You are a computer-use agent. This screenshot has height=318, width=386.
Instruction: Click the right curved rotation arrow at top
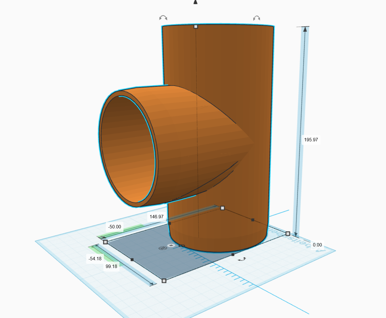tap(257, 18)
